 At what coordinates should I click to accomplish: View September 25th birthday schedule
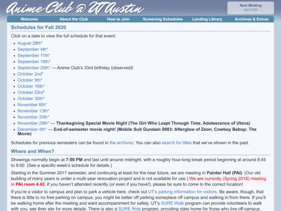tap(34, 68)
